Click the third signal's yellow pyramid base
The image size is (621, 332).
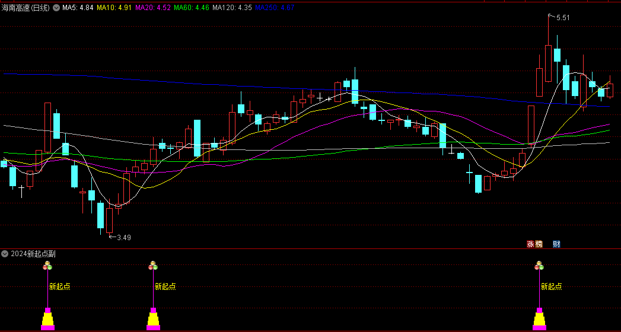coord(539,320)
